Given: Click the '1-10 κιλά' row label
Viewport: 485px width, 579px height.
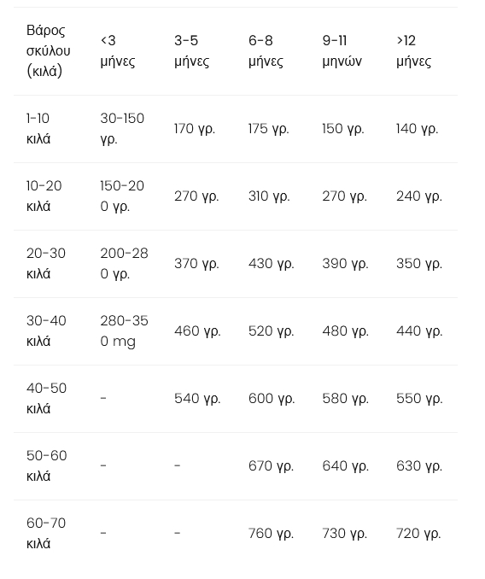Looking at the screenshot, I should (x=38, y=129).
